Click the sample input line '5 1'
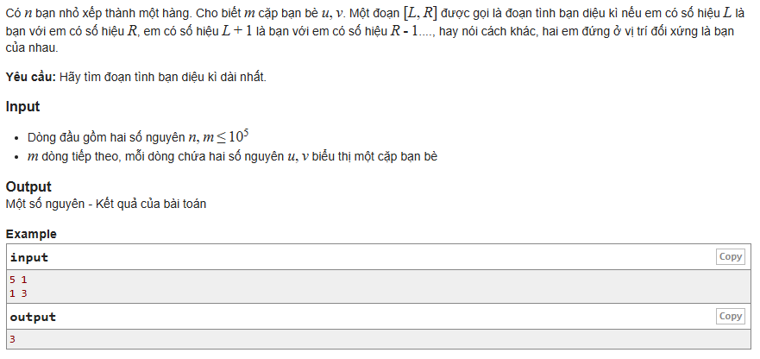The height and width of the screenshot is (359, 760). [x=18, y=280]
